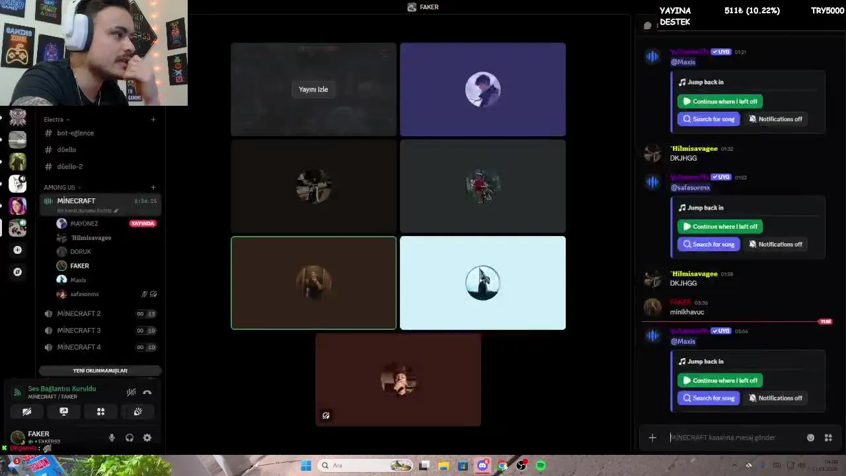Viewport: 846px width, 476px height.
Task: Click Search for song in 01:52 message
Action: [x=709, y=244]
